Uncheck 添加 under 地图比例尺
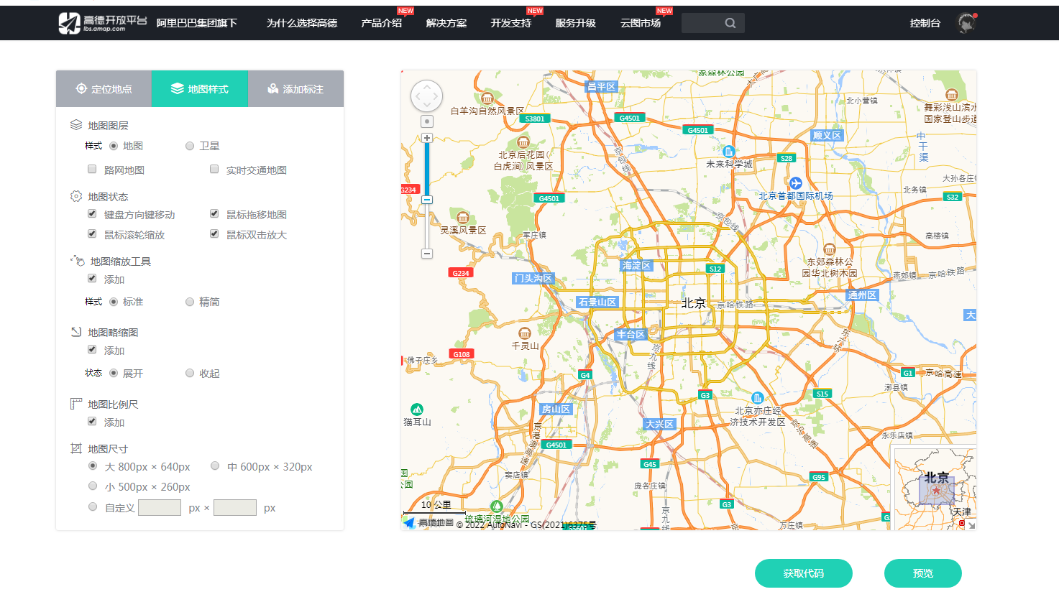Screen dimensions: 1059x597 pos(92,421)
